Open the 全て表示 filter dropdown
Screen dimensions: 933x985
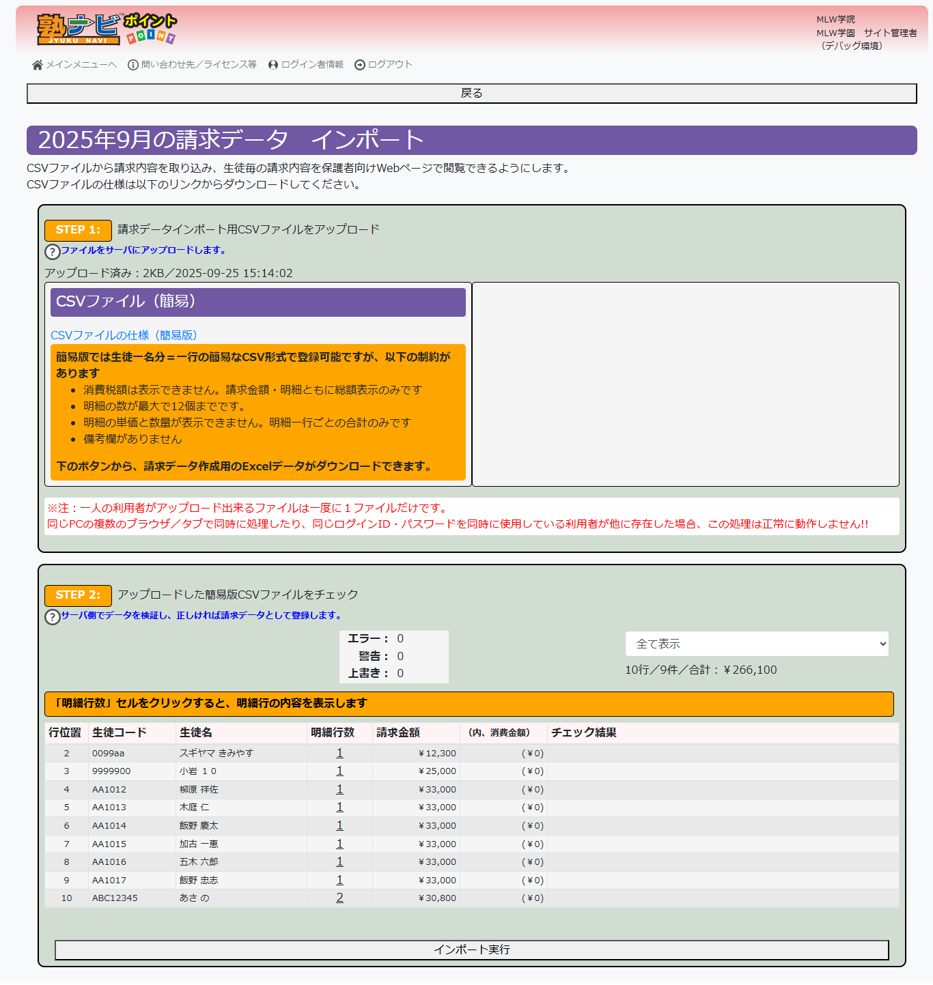click(756, 643)
